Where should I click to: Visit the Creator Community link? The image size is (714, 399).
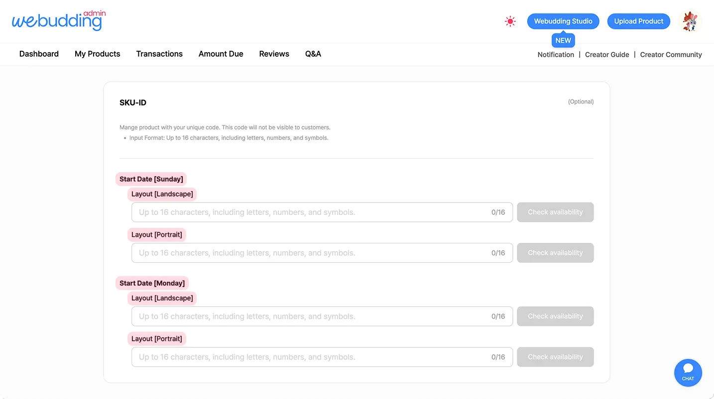click(671, 55)
